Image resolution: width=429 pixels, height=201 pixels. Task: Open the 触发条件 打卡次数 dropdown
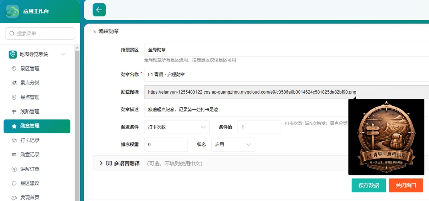(x=177, y=127)
